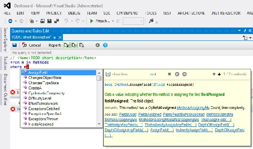Click the New Project toolbar icon
Image resolution: width=253 pixels, height=149 pixels.
click(x=32, y=21)
